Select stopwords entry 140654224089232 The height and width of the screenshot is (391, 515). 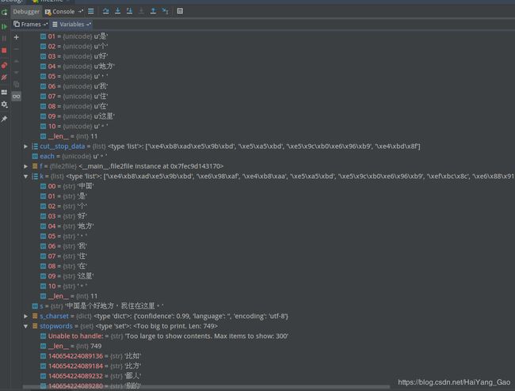click(90, 376)
